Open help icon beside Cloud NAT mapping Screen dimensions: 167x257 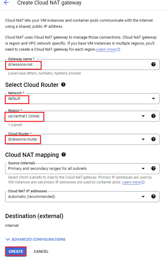point(63,155)
